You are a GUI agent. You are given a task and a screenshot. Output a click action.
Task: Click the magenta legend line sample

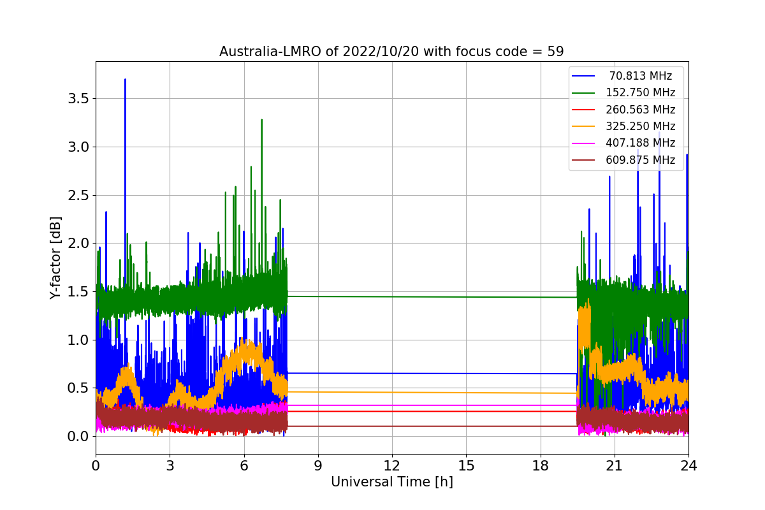click(x=584, y=143)
